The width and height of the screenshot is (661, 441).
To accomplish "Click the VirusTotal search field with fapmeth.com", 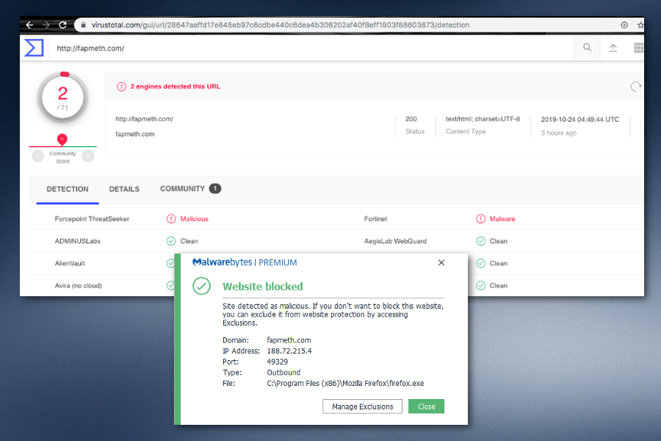I will (312, 48).
